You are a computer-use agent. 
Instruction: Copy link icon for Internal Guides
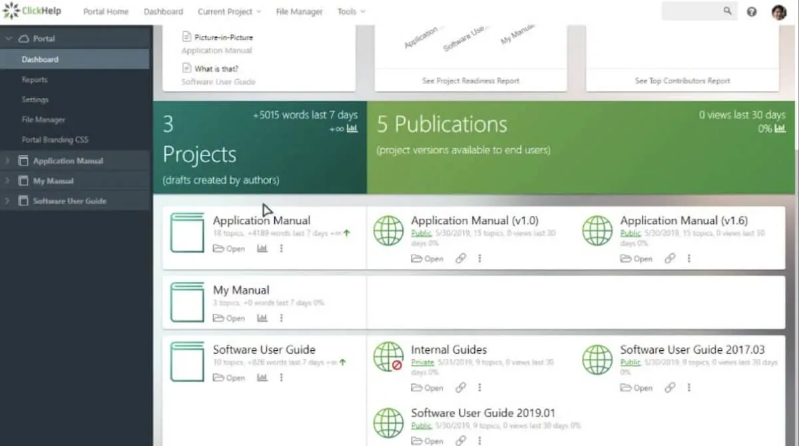(461, 387)
